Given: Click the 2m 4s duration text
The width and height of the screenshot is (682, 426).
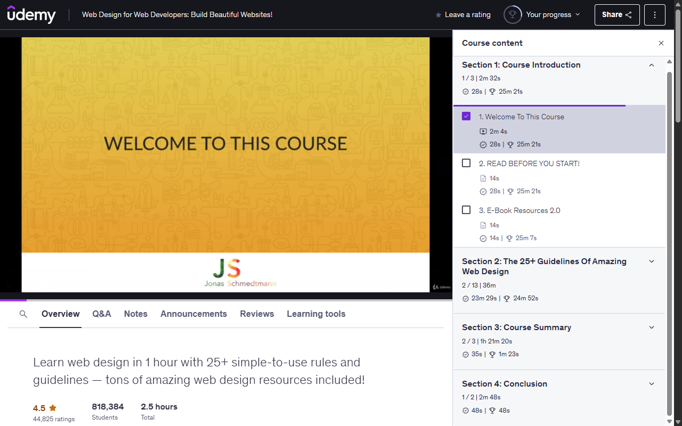Looking at the screenshot, I should click(498, 132).
